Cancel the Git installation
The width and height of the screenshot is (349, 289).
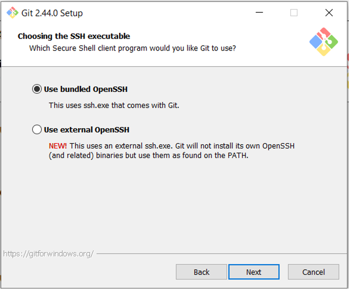[313, 272]
